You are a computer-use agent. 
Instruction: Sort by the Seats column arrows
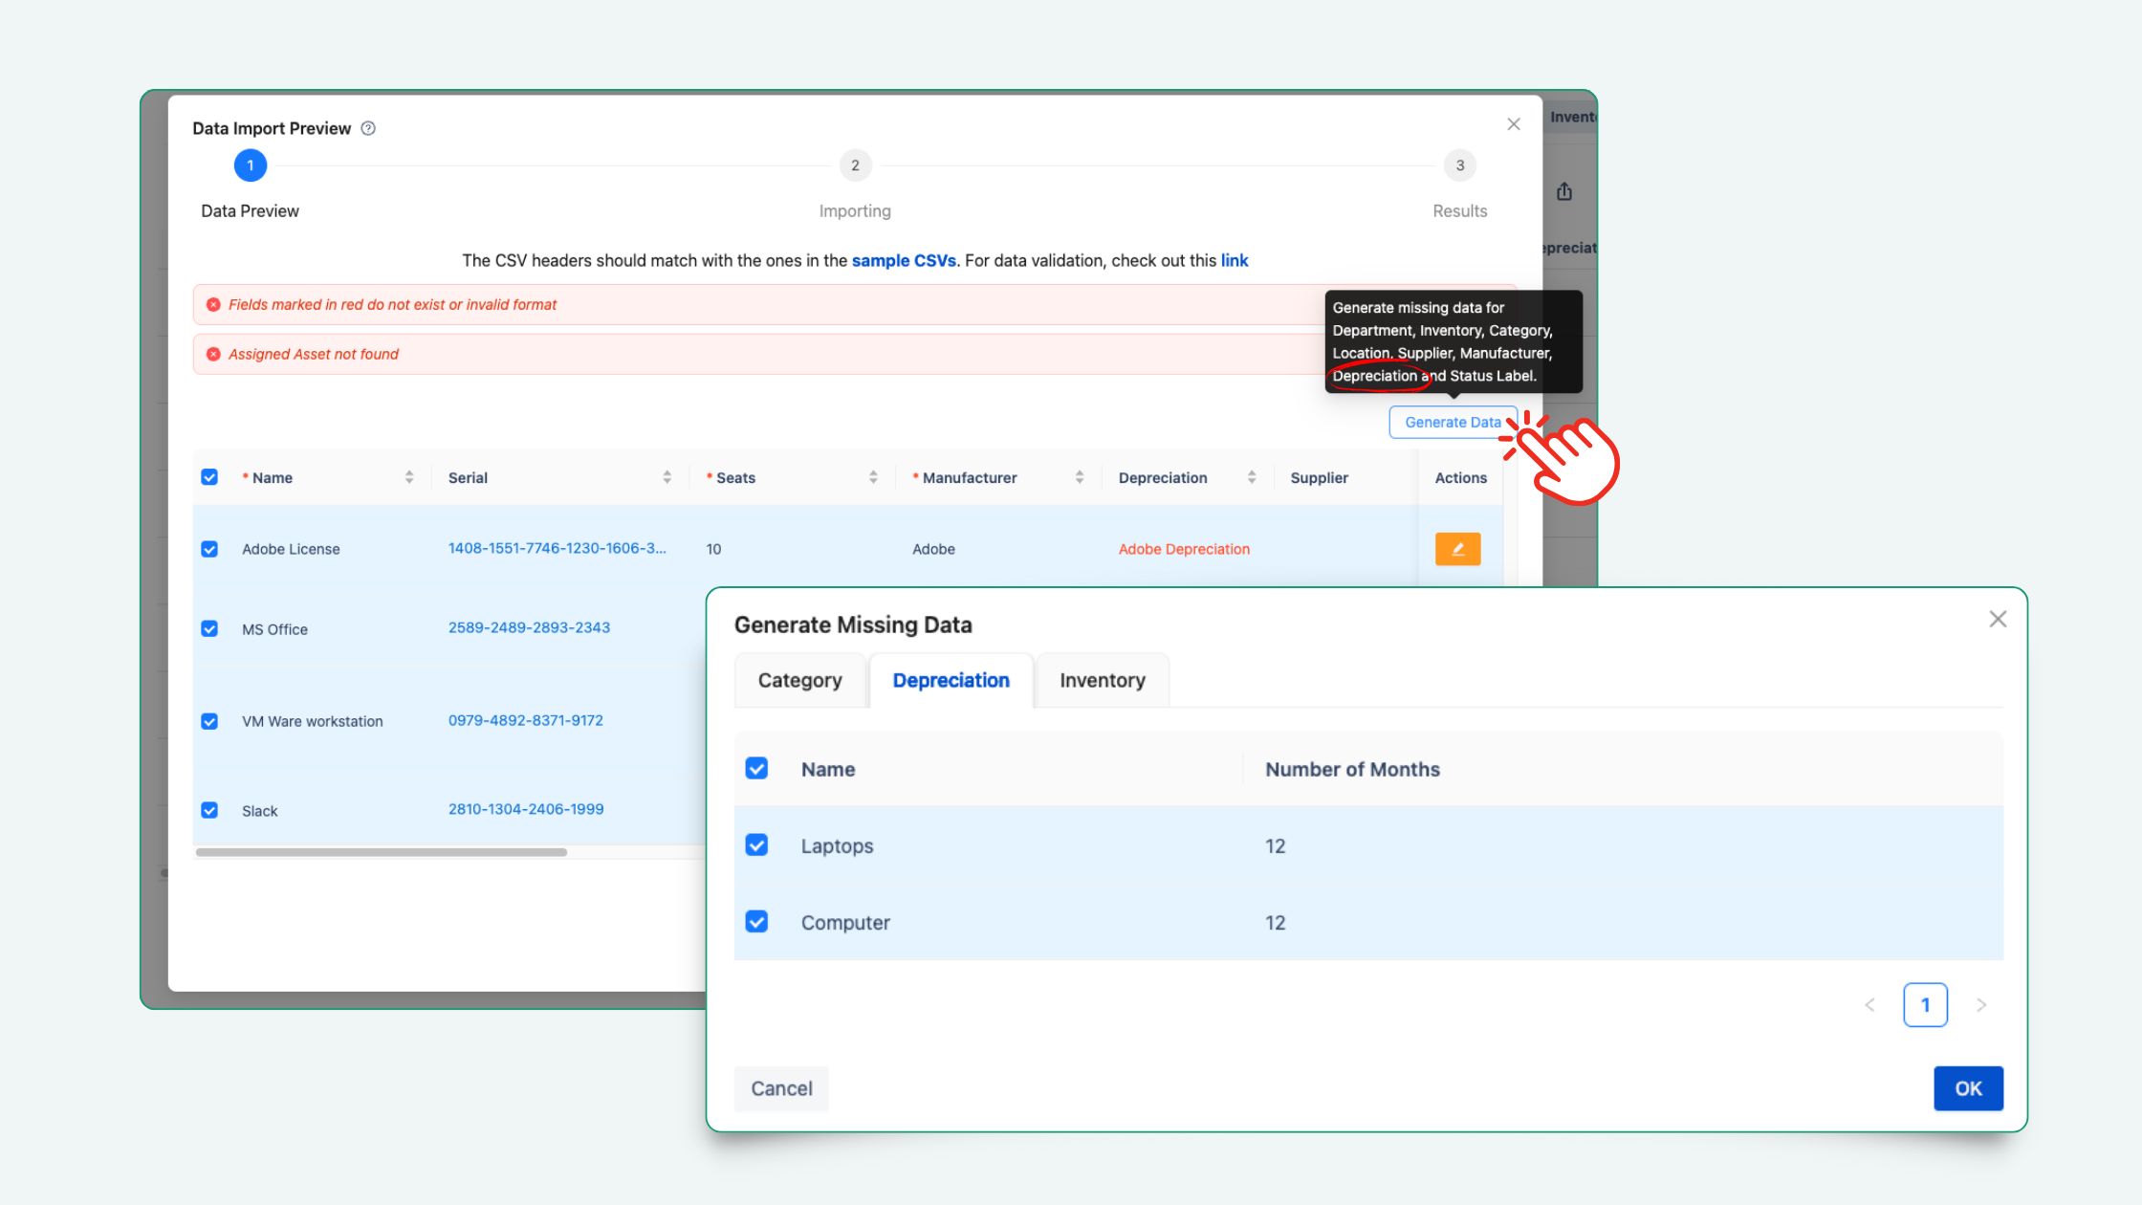coord(873,477)
